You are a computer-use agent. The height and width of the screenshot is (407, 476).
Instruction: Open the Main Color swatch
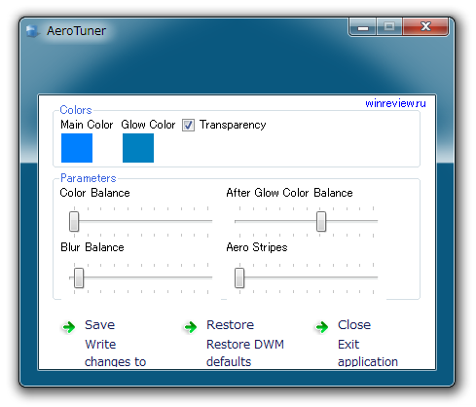coord(77,148)
